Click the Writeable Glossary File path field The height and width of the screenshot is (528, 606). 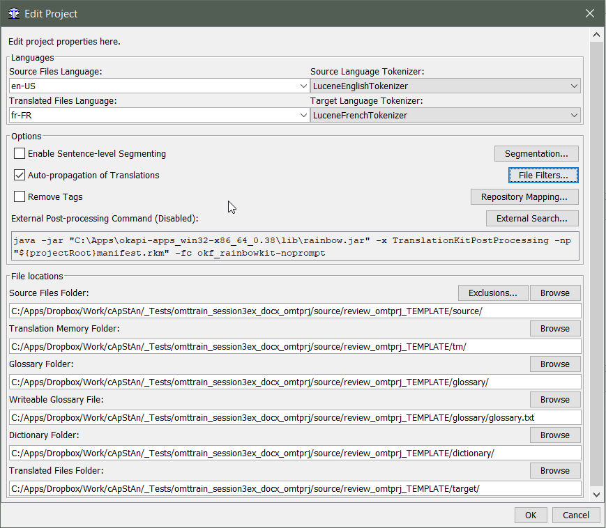click(295, 418)
